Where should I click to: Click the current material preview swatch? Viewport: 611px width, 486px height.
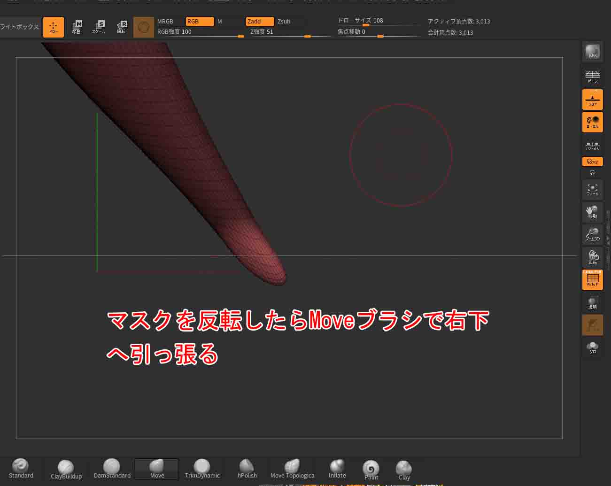[x=144, y=27]
